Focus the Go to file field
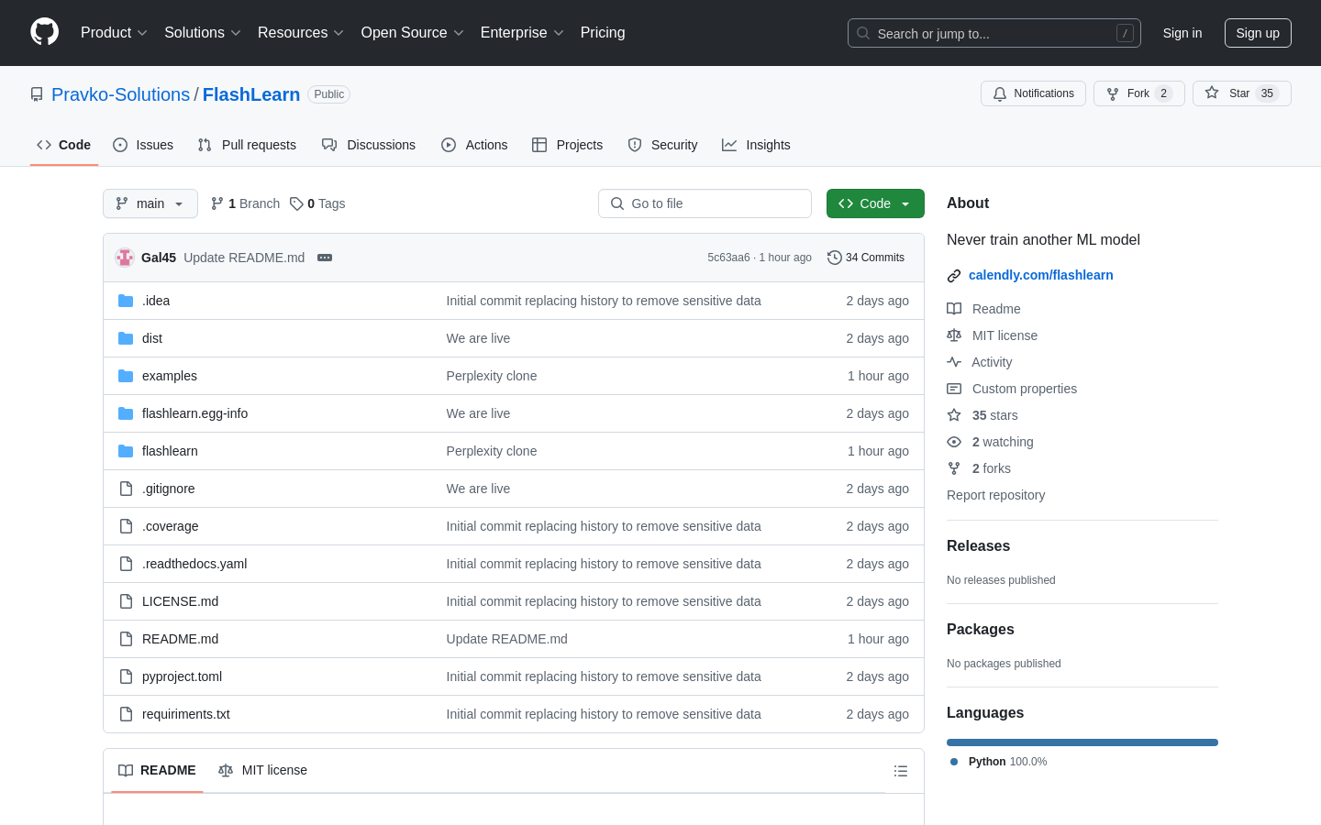1321x825 pixels. (x=705, y=203)
